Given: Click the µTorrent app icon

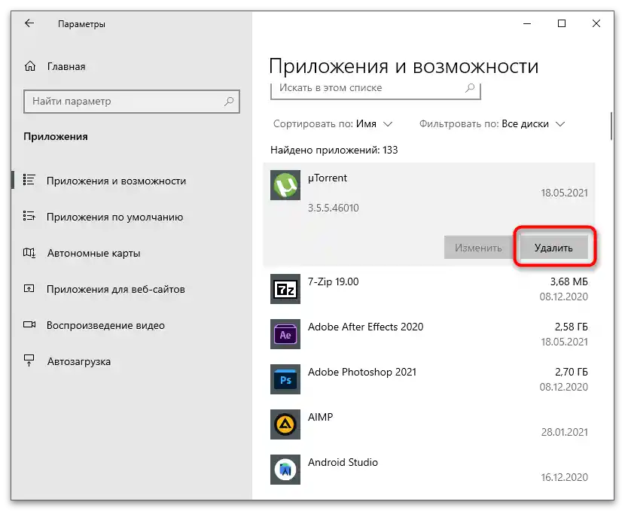Looking at the screenshot, I should [285, 185].
